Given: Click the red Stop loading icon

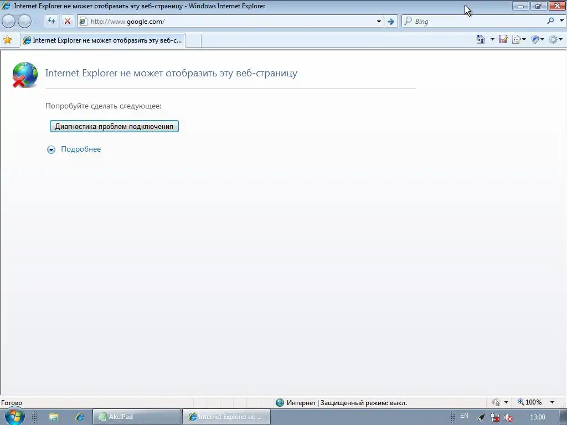Looking at the screenshot, I should tap(67, 22).
